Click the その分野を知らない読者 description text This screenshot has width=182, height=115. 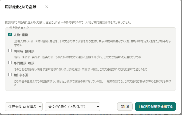tap(81, 69)
